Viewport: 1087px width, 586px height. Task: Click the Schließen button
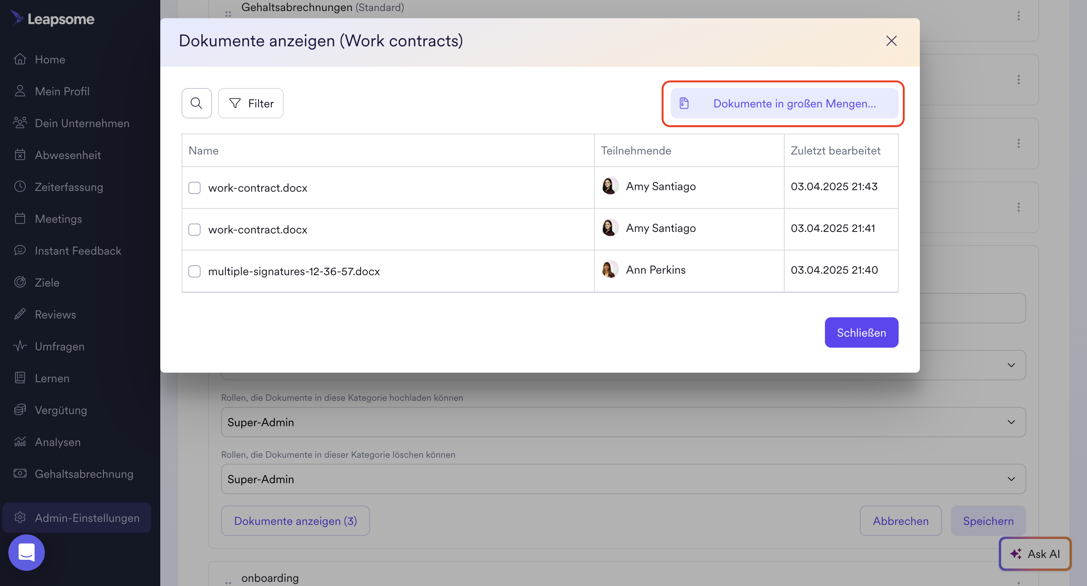coord(861,332)
